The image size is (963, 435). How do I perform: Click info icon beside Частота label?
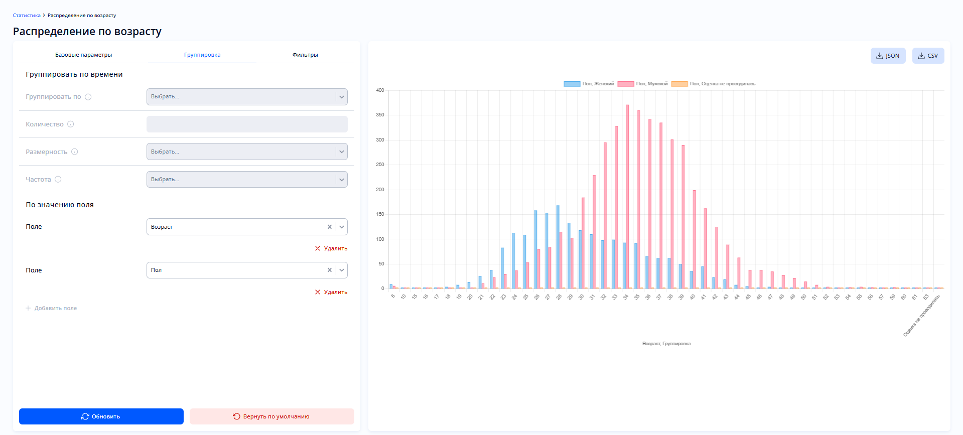click(x=58, y=180)
